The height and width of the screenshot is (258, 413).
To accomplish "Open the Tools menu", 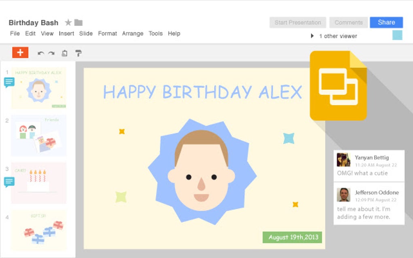I will click(x=155, y=34).
